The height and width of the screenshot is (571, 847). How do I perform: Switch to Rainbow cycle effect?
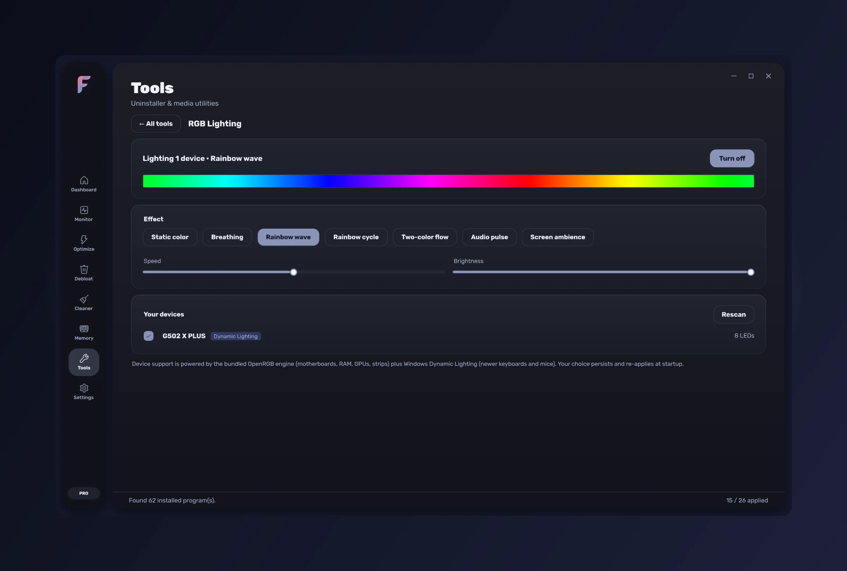click(x=356, y=237)
